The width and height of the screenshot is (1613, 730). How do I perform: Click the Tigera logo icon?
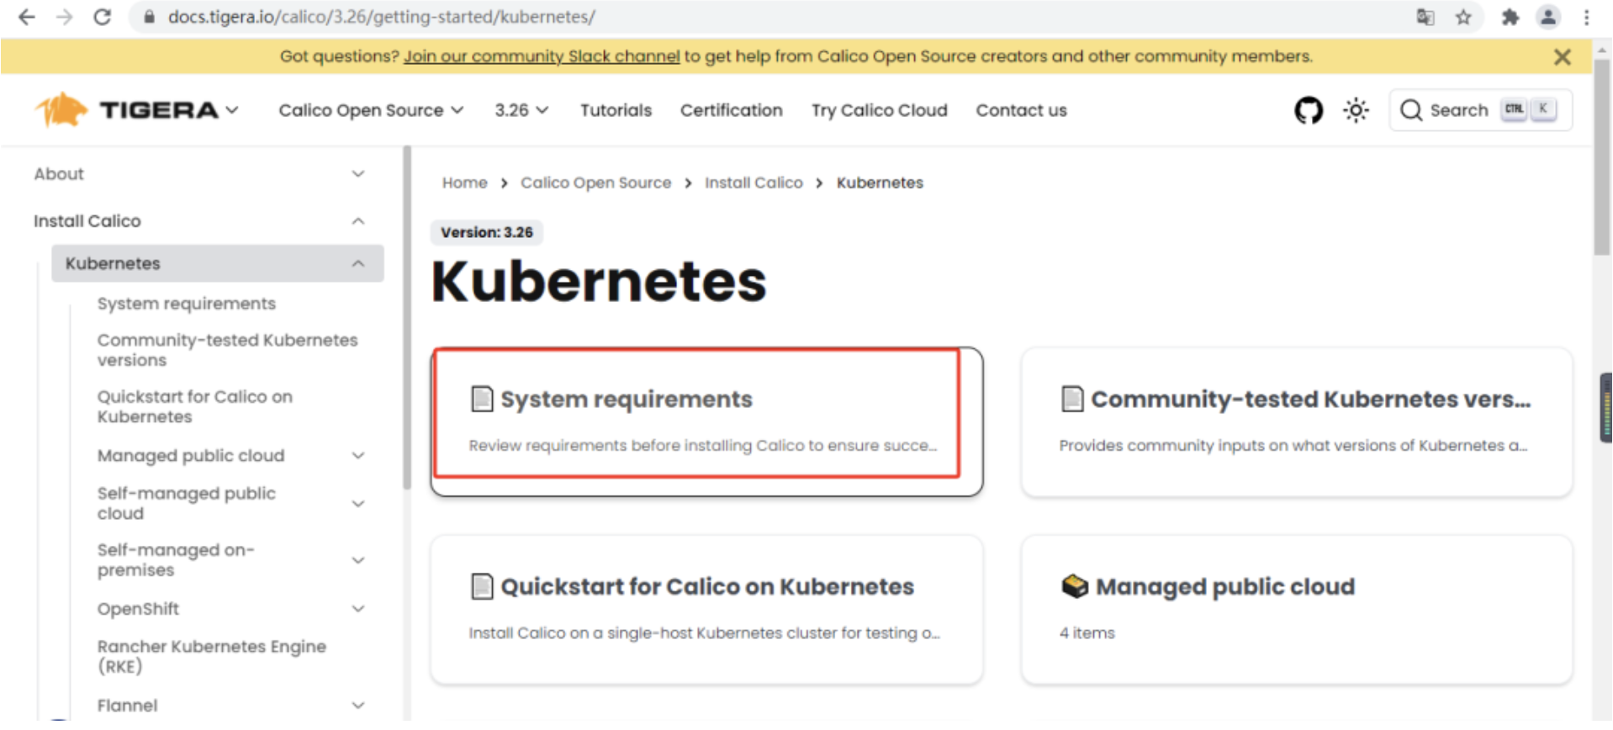61,110
